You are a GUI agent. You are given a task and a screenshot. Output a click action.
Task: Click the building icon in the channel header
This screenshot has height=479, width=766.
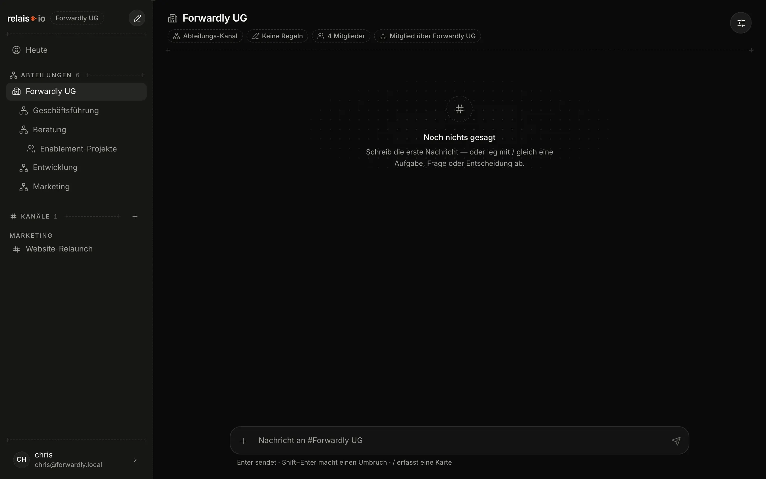(173, 18)
